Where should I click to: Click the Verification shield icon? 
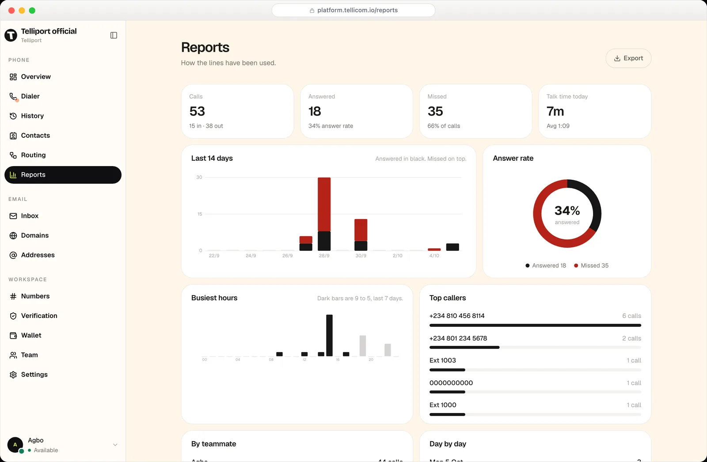[x=13, y=316]
